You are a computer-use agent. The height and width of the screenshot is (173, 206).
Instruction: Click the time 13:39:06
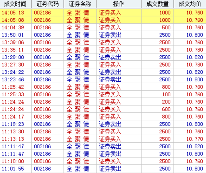(13, 42)
